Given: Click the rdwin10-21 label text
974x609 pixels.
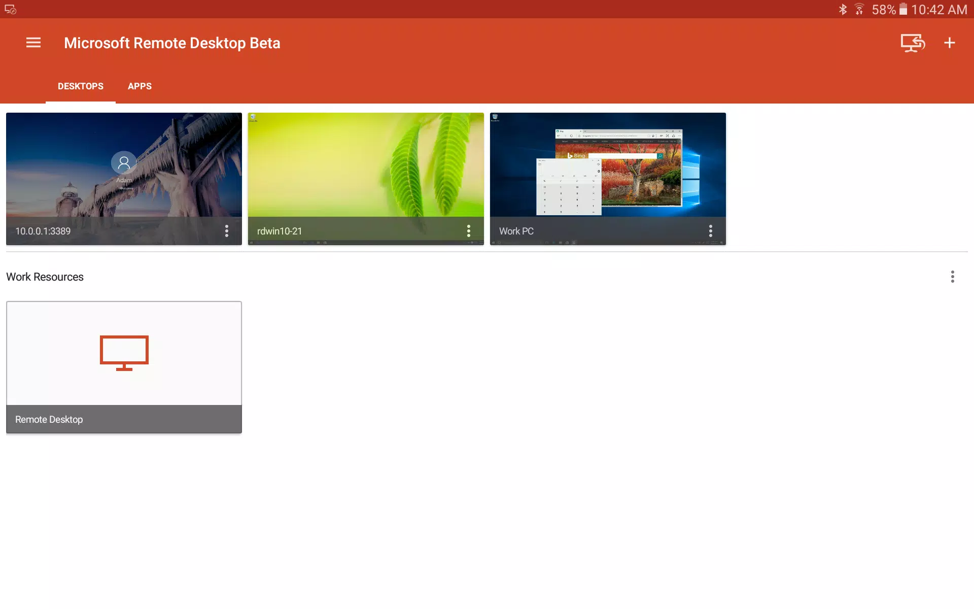Looking at the screenshot, I should pos(280,231).
